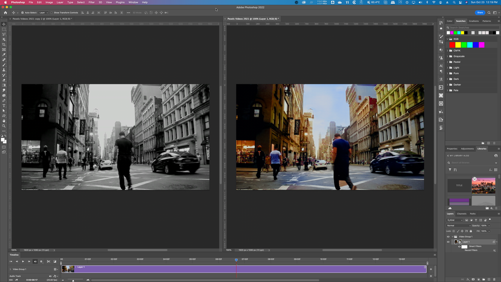Open the blend mode Normal dropdown
Viewport: 501px width, 282px height.
[458, 225]
